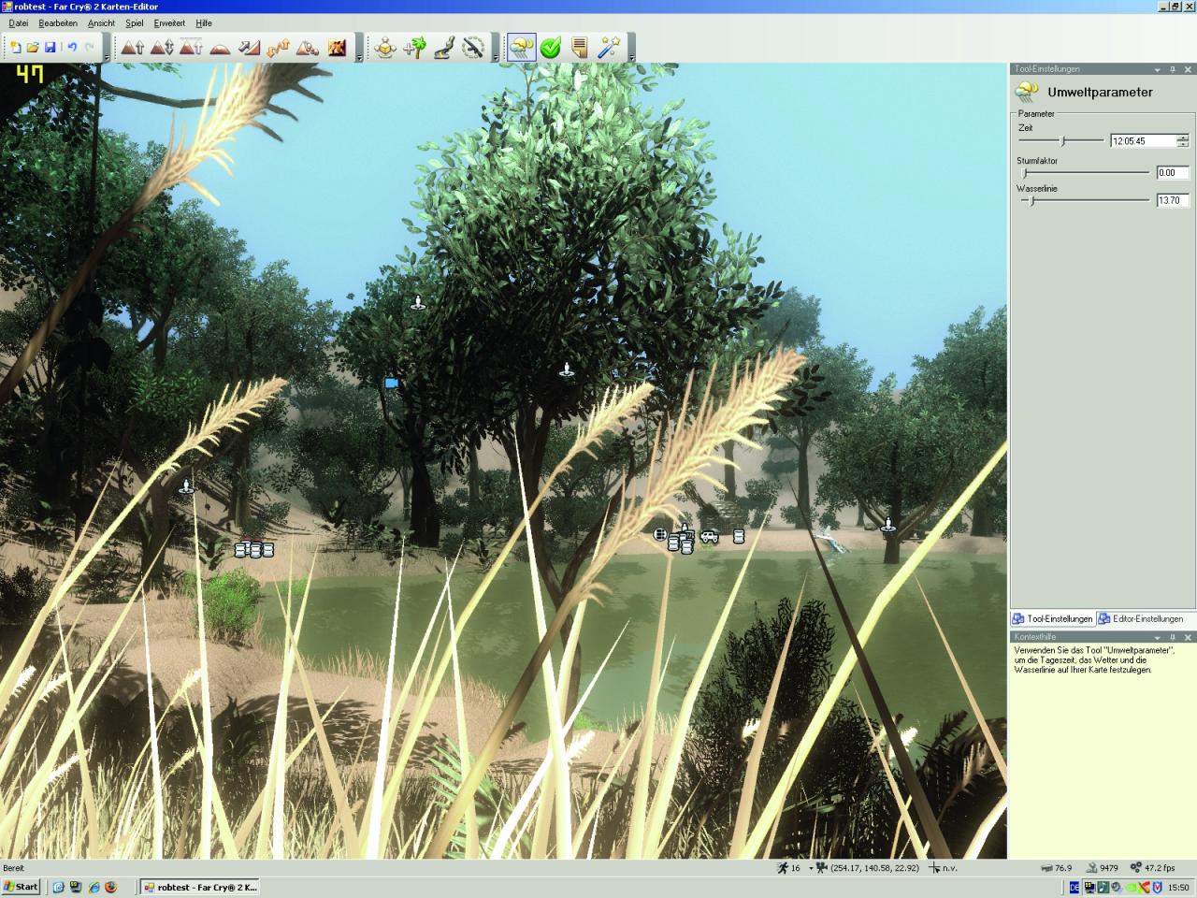The height and width of the screenshot is (898, 1197).
Task: Click the blue flag marker in the viewport
Action: [x=392, y=383]
